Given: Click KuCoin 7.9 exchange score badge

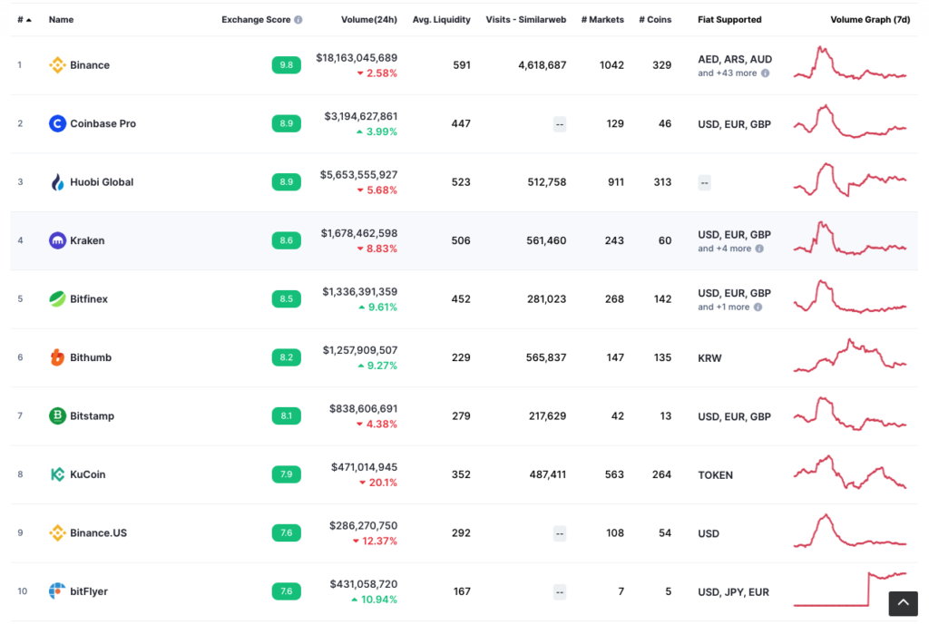Looking at the screenshot, I should 286,474.
